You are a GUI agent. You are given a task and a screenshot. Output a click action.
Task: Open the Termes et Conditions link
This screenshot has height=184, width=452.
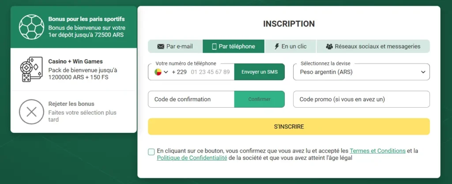pyautogui.click(x=378, y=151)
